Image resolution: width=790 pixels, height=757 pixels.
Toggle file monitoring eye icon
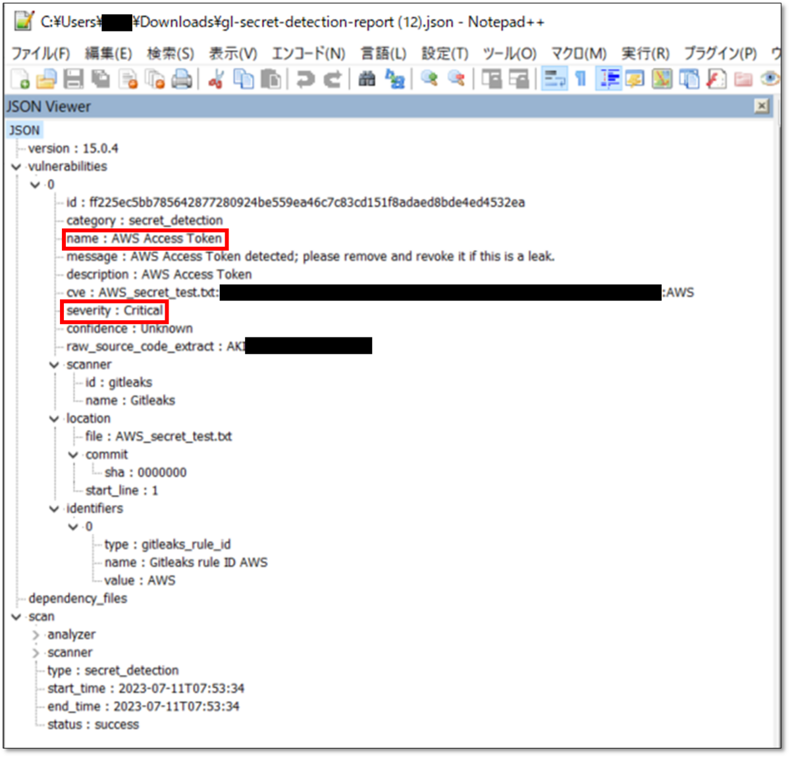(770, 80)
